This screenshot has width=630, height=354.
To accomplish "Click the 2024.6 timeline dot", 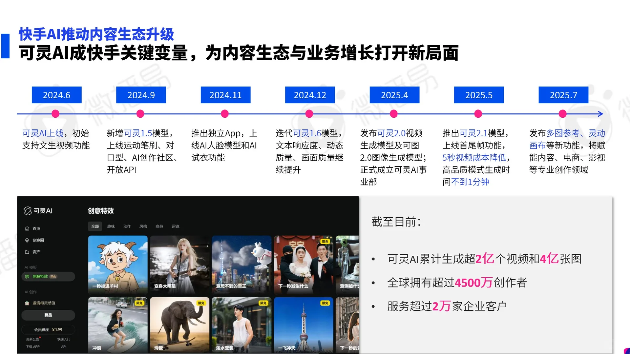I will 55,114.
